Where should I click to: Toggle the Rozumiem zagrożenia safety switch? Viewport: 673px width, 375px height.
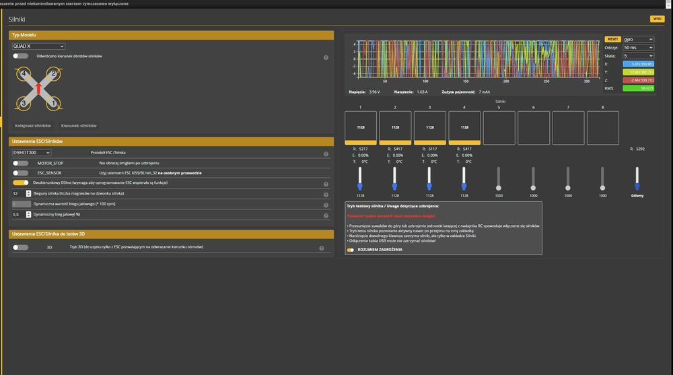tap(351, 250)
